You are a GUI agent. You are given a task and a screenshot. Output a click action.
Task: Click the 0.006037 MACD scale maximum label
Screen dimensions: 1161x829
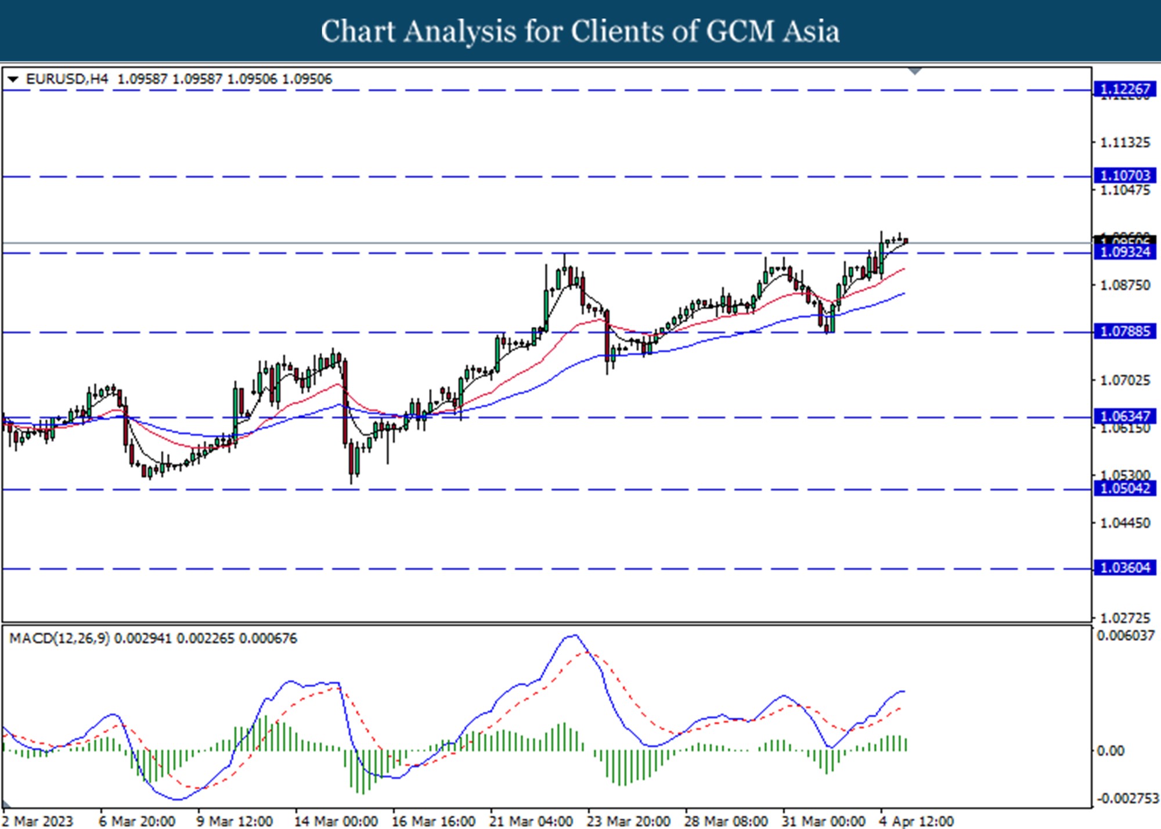click(x=1125, y=636)
